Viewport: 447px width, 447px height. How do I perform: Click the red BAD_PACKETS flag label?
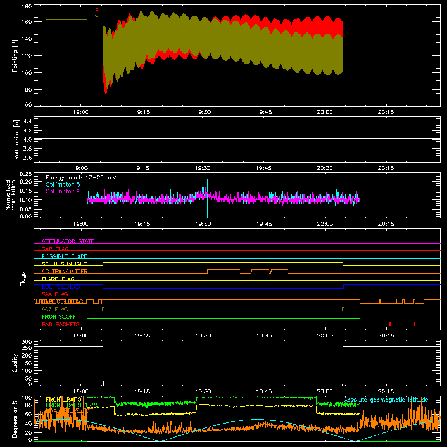click(61, 324)
